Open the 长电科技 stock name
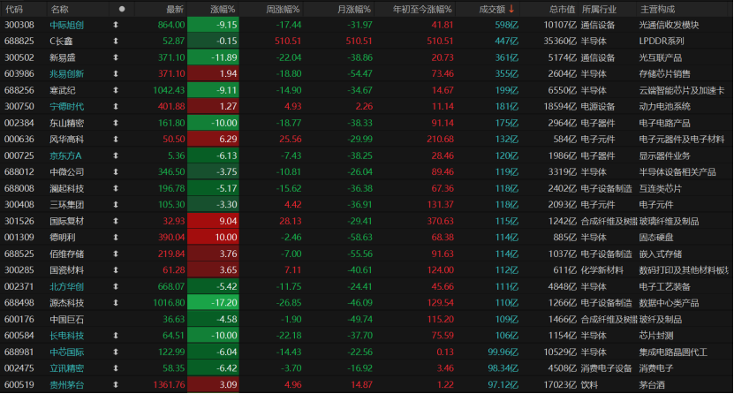734x394 pixels. (x=66, y=336)
